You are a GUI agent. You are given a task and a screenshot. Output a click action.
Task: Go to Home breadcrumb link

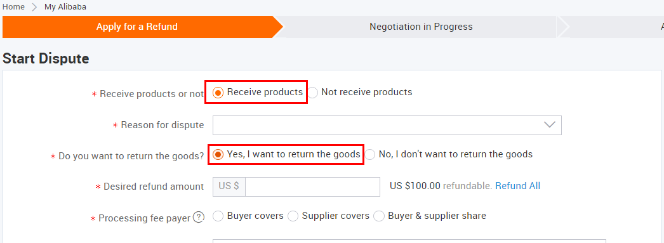pos(13,7)
